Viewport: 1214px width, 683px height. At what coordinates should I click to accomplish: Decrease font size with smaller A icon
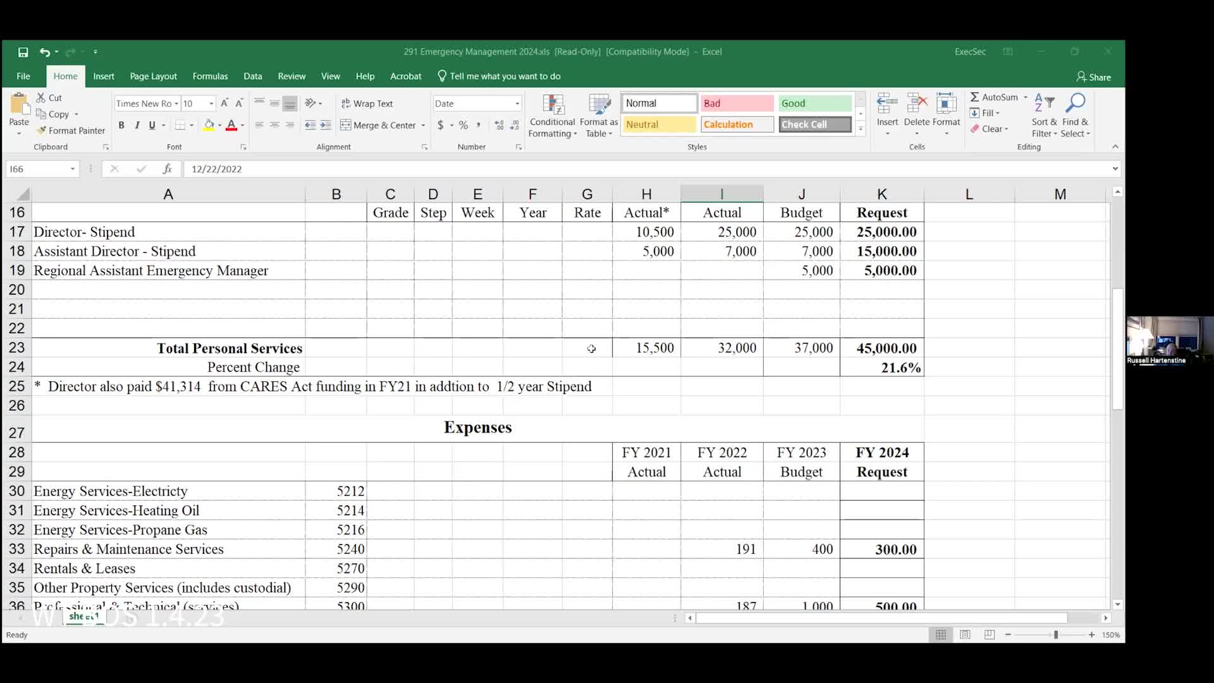tap(239, 103)
